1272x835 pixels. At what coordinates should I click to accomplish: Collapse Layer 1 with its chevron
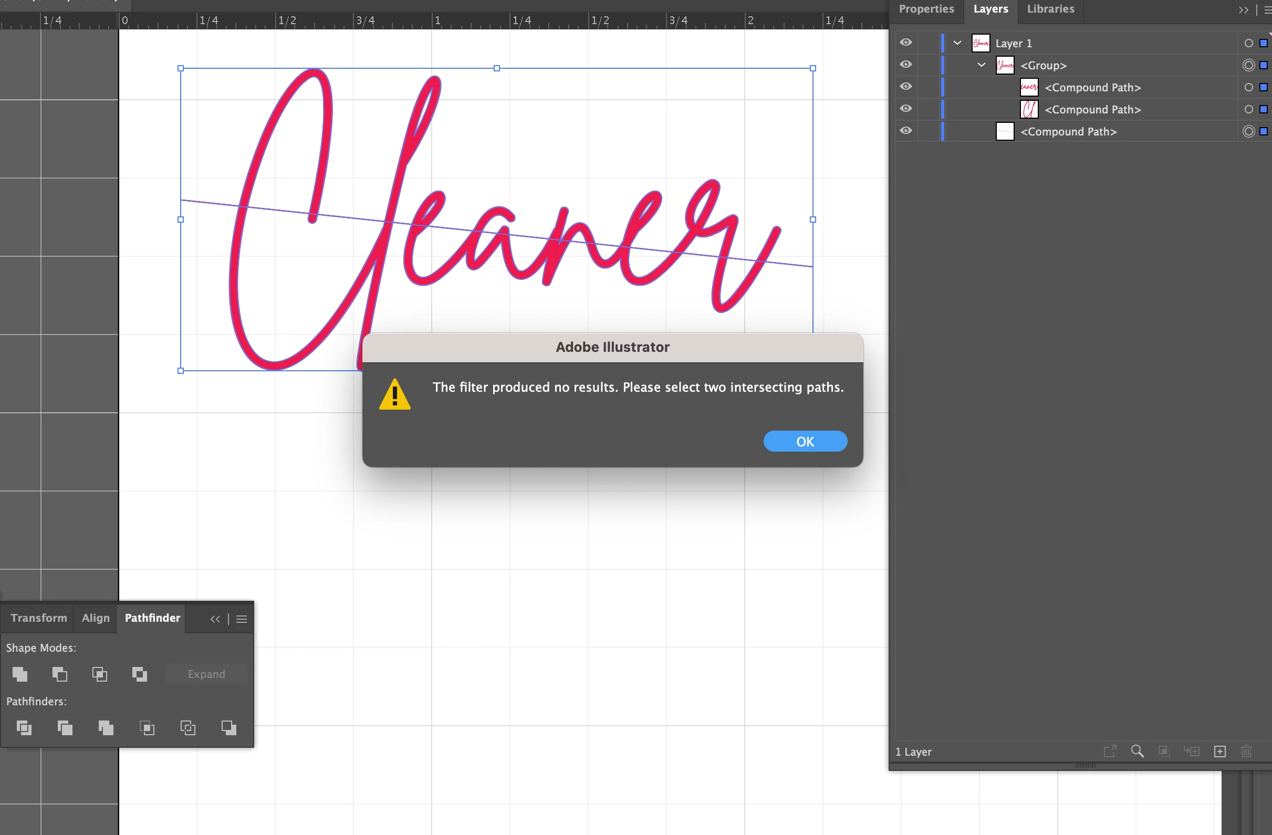tap(957, 43)
